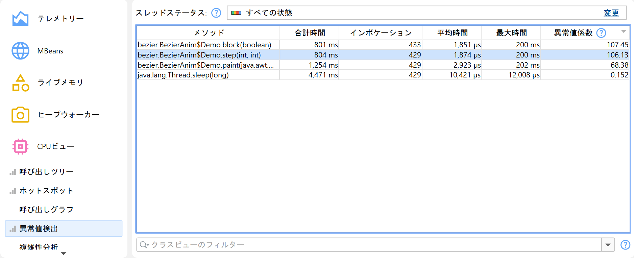Click the thread status color indicator
Image resolution: width=634 pixels, height=258 pixels.
(x=236, y=13)
